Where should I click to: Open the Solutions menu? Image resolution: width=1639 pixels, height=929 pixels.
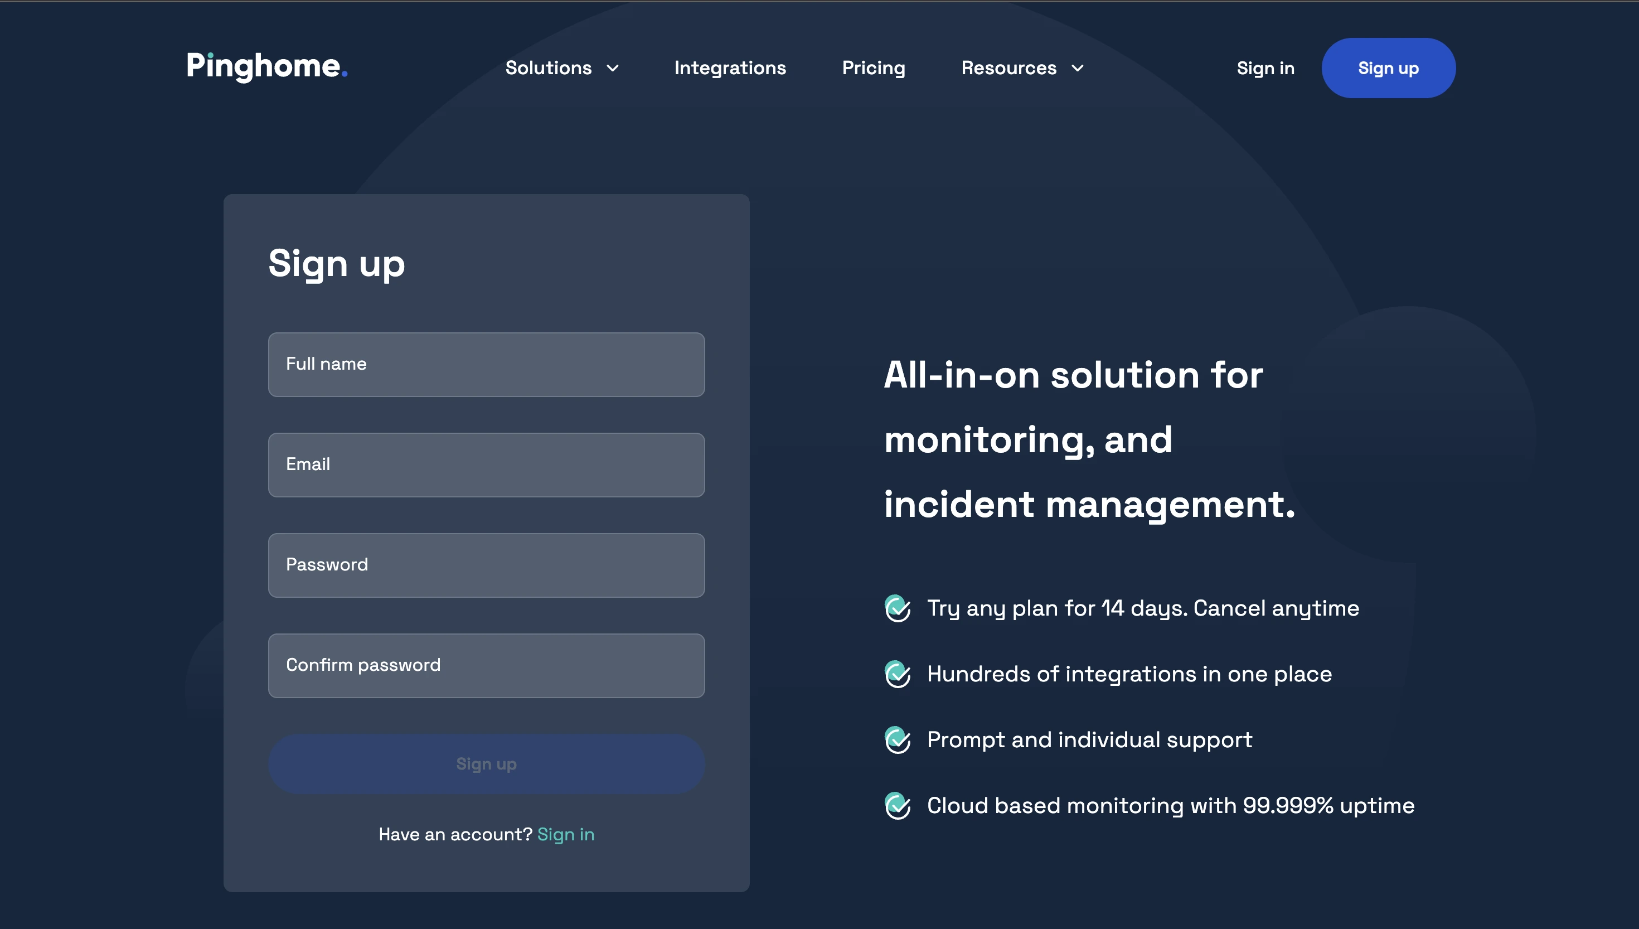[549, 68]
